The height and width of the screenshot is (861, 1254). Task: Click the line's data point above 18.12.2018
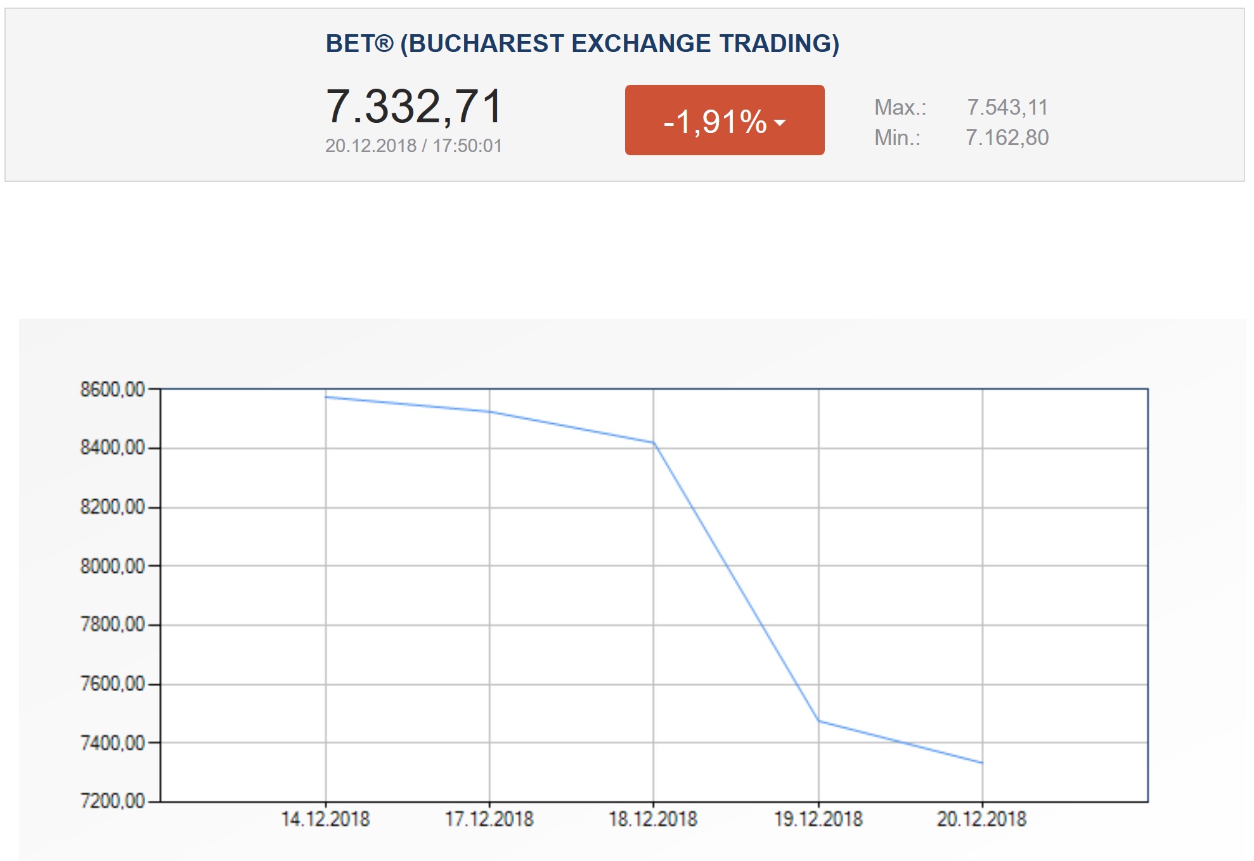[654, 443]
